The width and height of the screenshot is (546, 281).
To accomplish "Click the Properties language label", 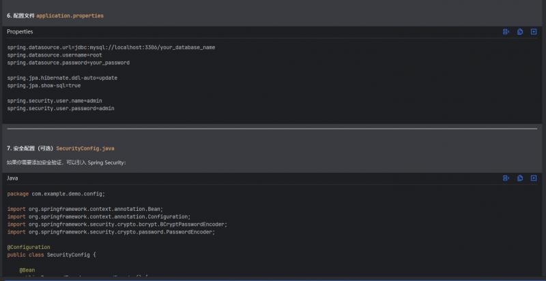I will pos(20,32).
